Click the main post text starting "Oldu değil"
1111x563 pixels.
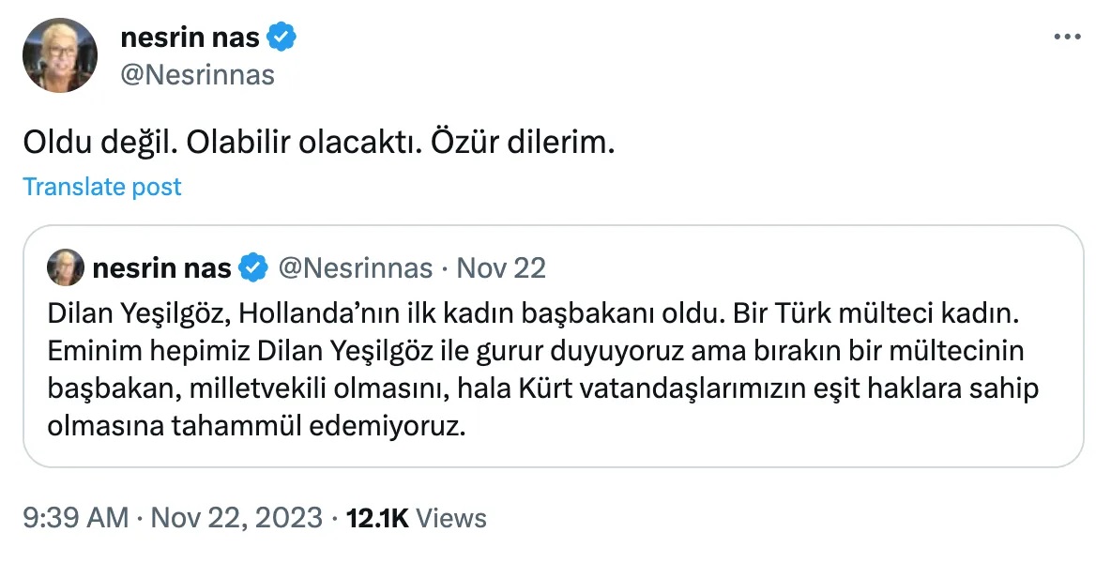(319, 144)
